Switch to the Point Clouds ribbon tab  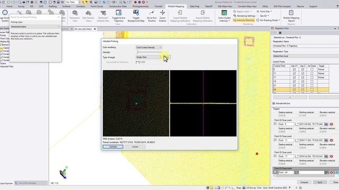click(96, 6)
